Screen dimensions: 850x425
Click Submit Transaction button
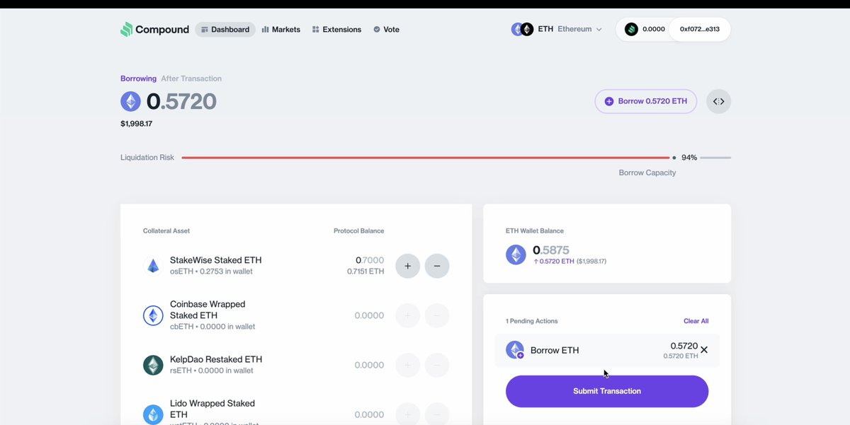tap(607, 391)
